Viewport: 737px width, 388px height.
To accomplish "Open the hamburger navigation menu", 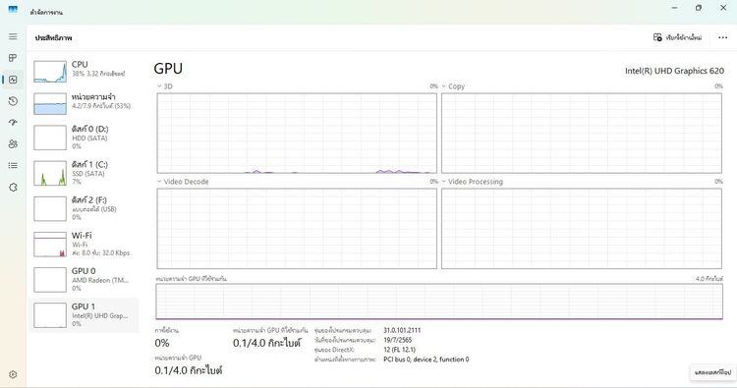I will click(13, 36).
